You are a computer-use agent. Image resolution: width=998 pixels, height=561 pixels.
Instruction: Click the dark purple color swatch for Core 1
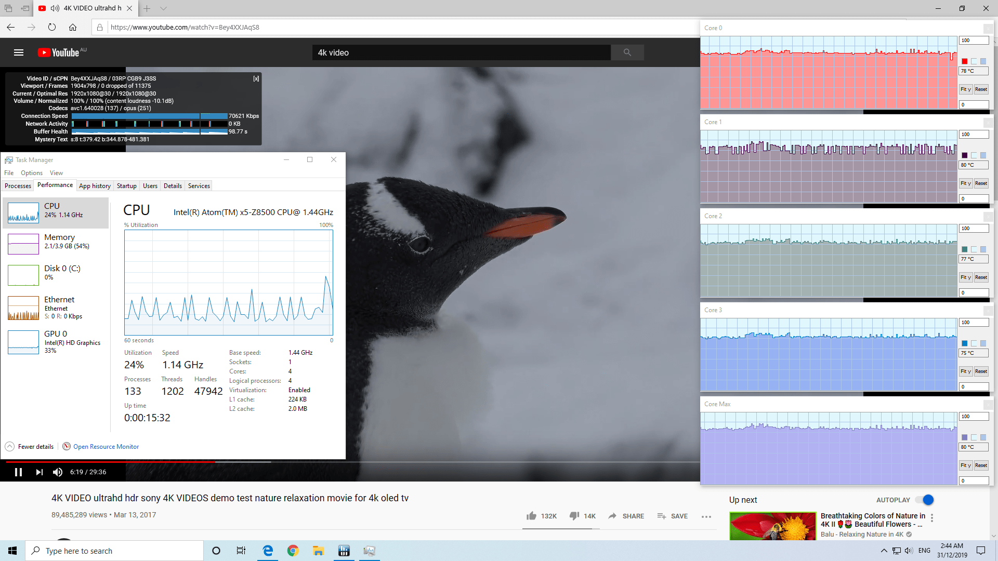point(965,155)
